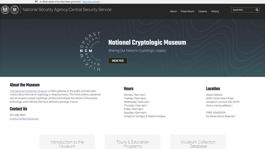Open the About menu
Viewport: 265px width, 149px height.
pyautogui.click(x=173, y=11)
